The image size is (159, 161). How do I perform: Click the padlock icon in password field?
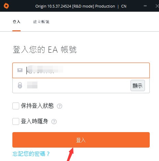pos(20,85)
